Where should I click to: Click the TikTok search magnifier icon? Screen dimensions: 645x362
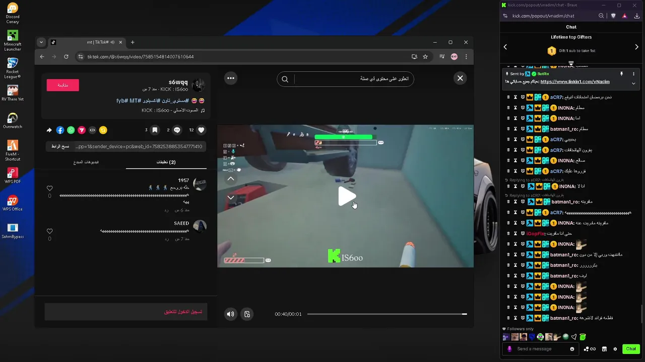click(x=285, y=79)
